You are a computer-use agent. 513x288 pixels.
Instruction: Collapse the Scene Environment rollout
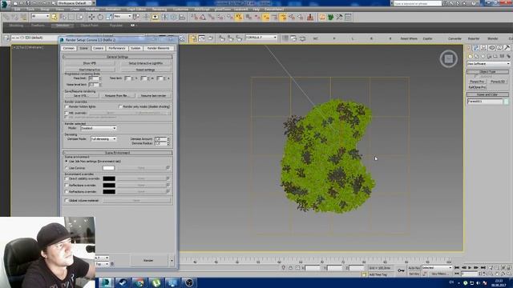click(118, 153)
